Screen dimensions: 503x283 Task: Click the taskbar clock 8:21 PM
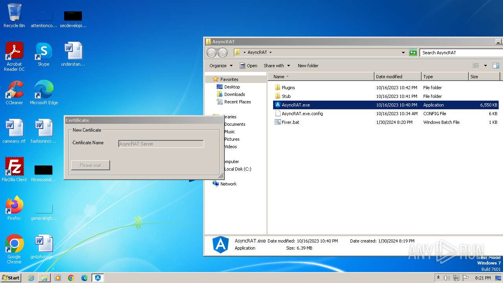click(483, 278)
